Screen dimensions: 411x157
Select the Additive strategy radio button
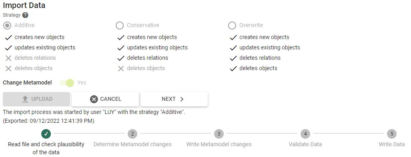[7, 25]
